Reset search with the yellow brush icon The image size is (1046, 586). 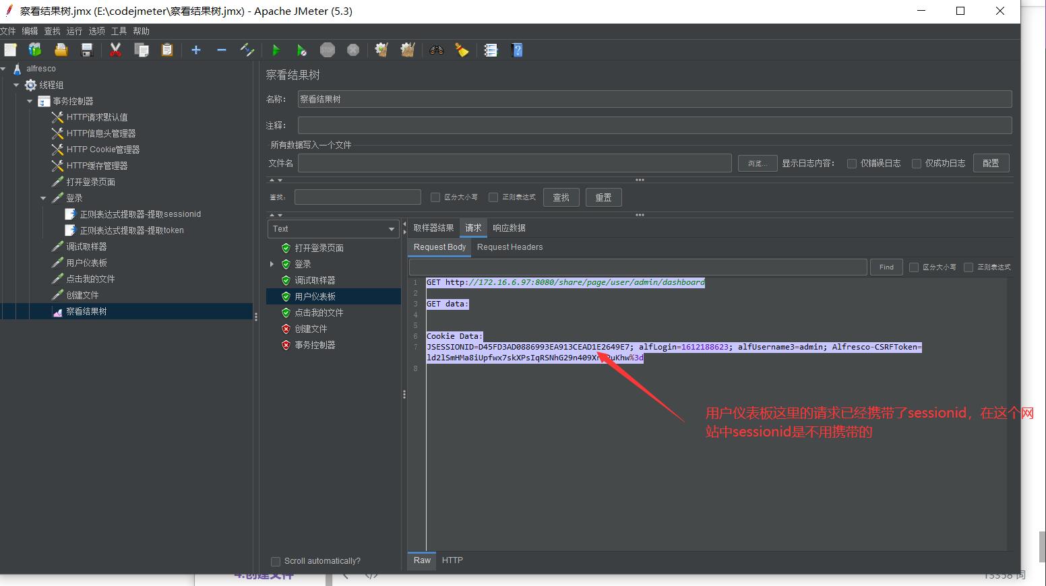[x=462, y=50]
